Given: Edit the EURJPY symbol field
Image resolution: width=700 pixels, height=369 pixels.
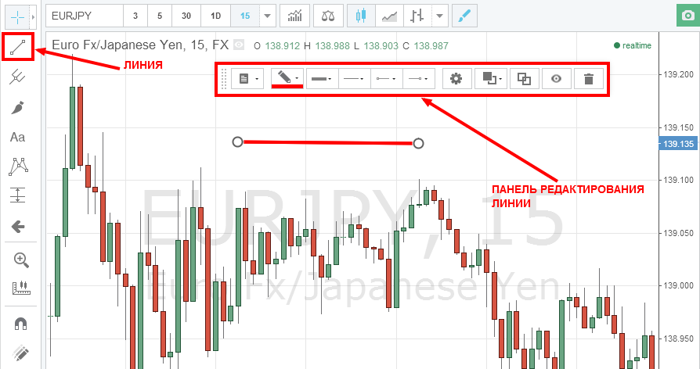Looking at the screenshot, I should pos(85,16).
